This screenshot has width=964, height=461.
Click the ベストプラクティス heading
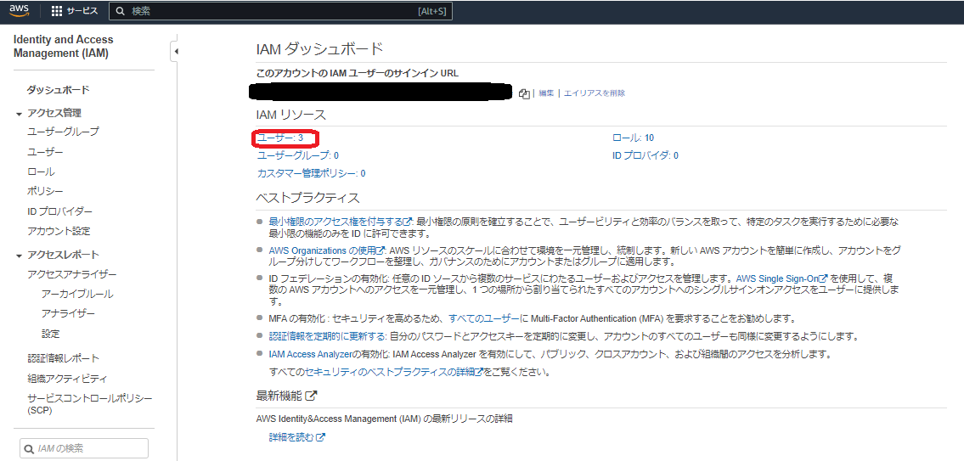[x=307, y=198]
